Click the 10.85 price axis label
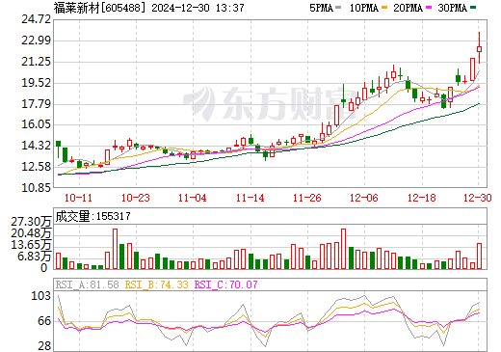 point(37,187)
